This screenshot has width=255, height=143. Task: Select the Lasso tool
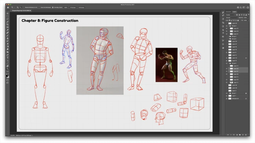(x=7, y=19)
